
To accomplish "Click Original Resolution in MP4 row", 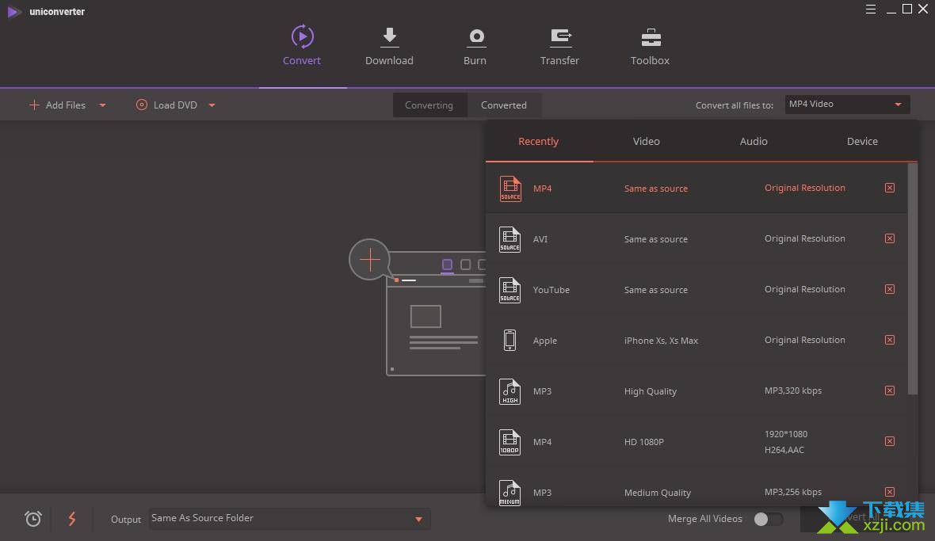I will tap(804, 188).
